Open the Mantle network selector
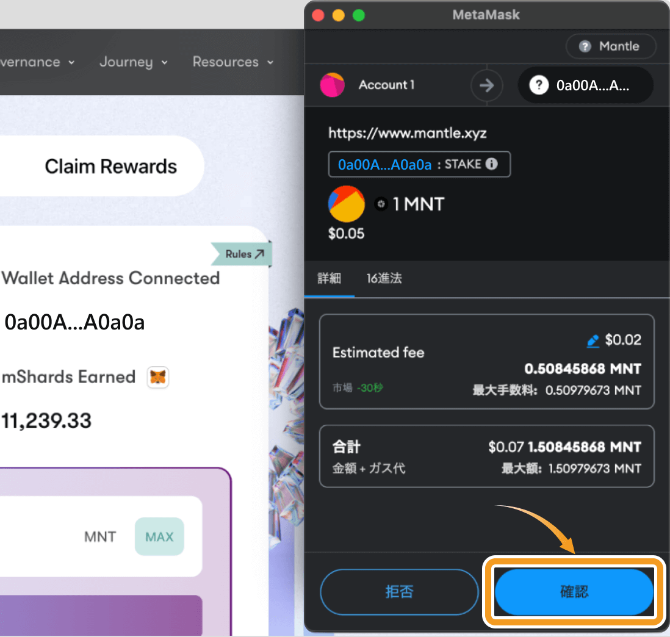The width and height of the screenshot is (670, 637). coord(611,46)
